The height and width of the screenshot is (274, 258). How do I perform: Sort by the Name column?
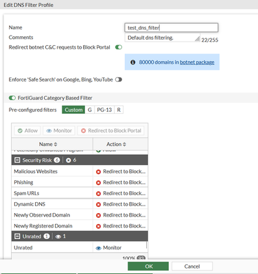[x=48, y=144]
